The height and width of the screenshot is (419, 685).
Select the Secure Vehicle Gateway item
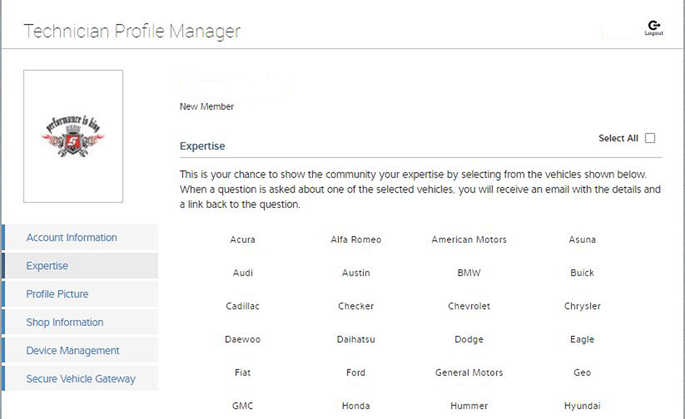(x=80, y=379)
